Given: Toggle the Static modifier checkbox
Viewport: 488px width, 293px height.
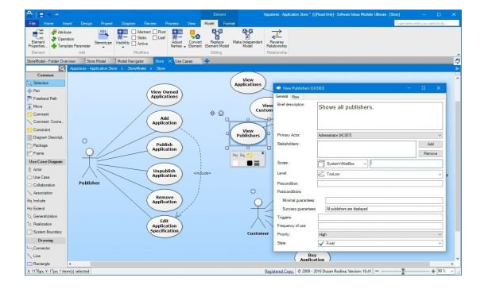Looking at the screenshot, I should coord(134,37).
